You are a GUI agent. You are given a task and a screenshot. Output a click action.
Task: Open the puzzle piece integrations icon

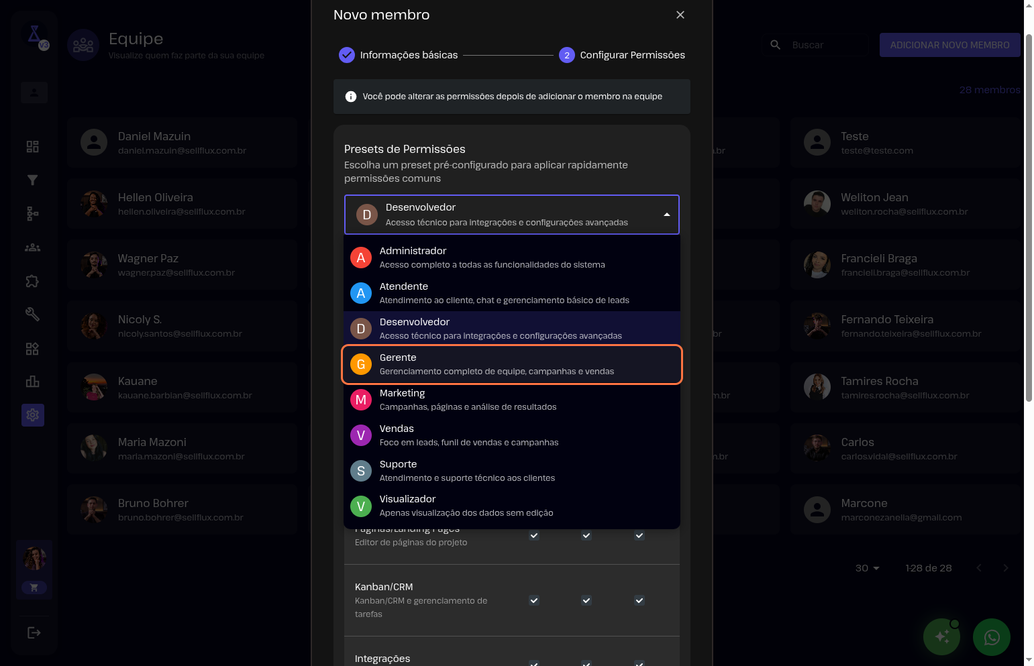(x=32, y=281)
